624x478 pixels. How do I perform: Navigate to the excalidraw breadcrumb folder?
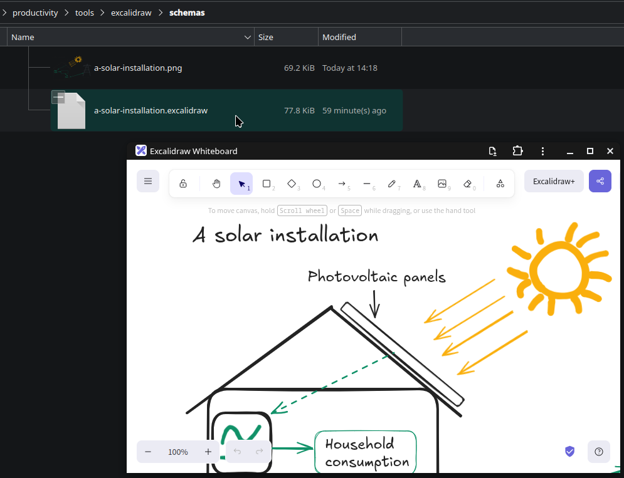(x=131, y=13)
